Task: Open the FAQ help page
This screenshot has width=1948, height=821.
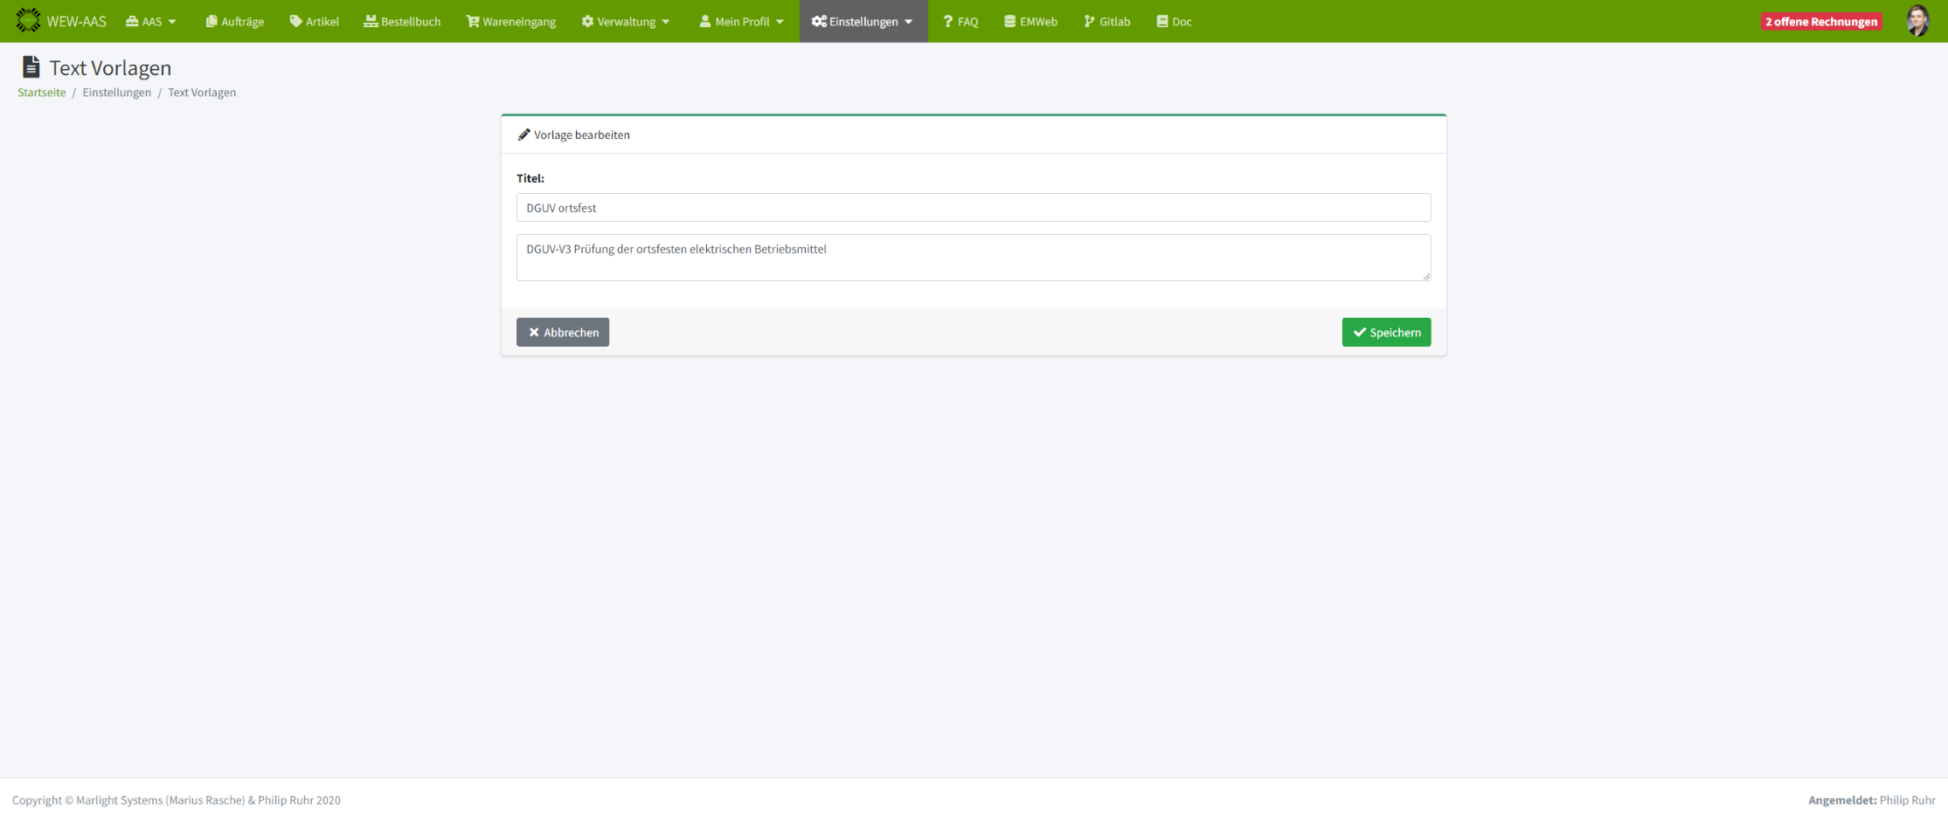Action: point(960,22)
